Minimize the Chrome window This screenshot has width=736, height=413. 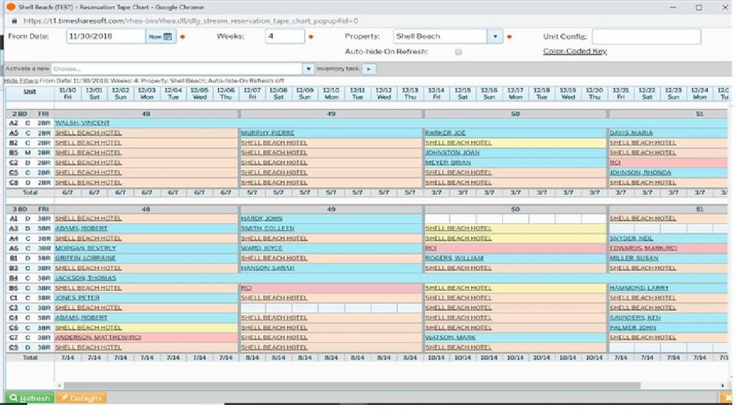(673, 7)
